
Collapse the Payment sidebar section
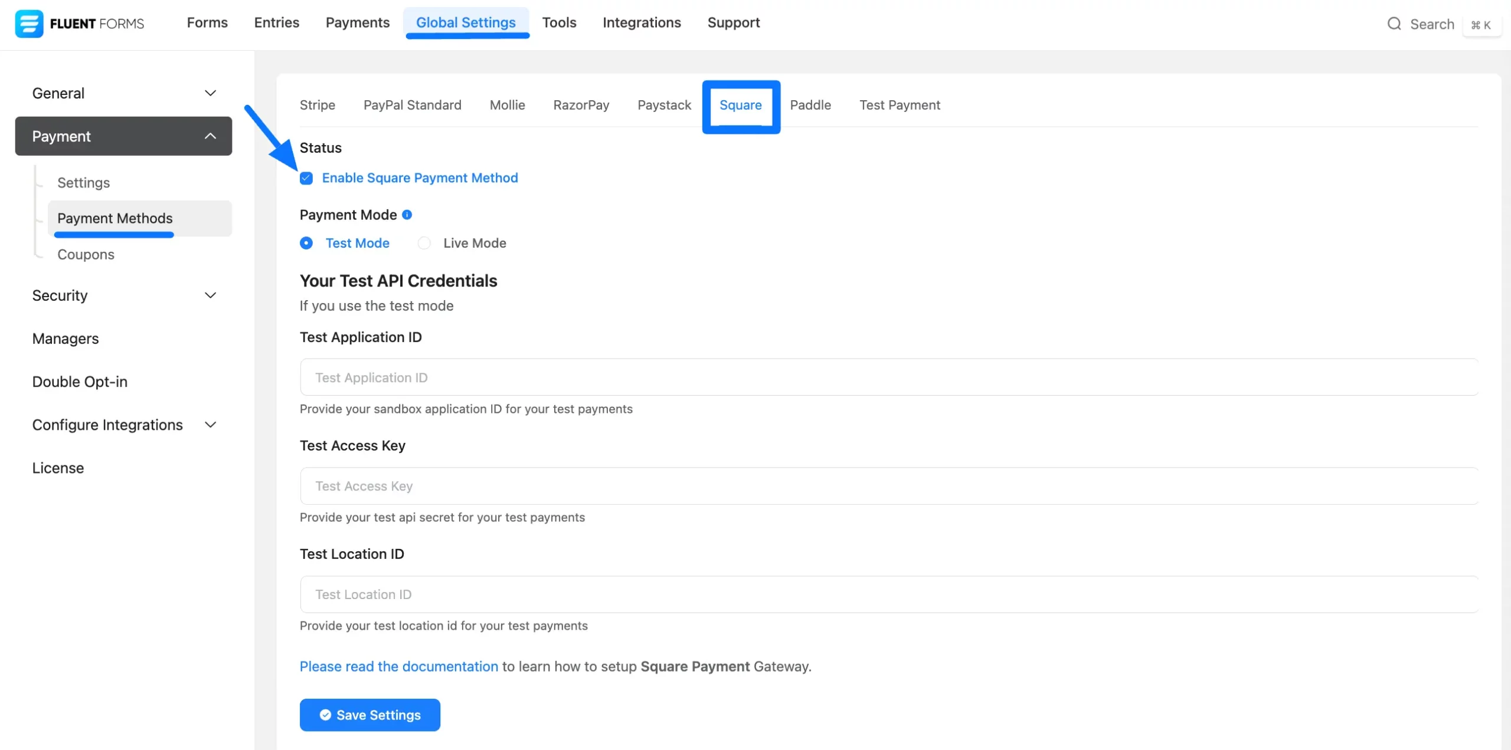click(x=210, y=136)
